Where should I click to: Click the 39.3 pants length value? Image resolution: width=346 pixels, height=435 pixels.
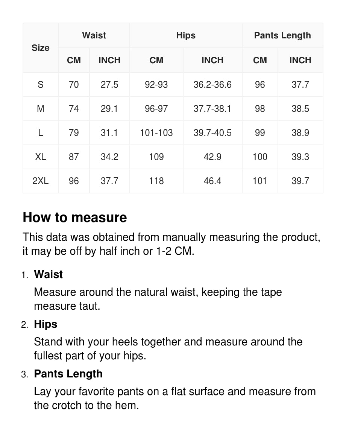[300, 157]
